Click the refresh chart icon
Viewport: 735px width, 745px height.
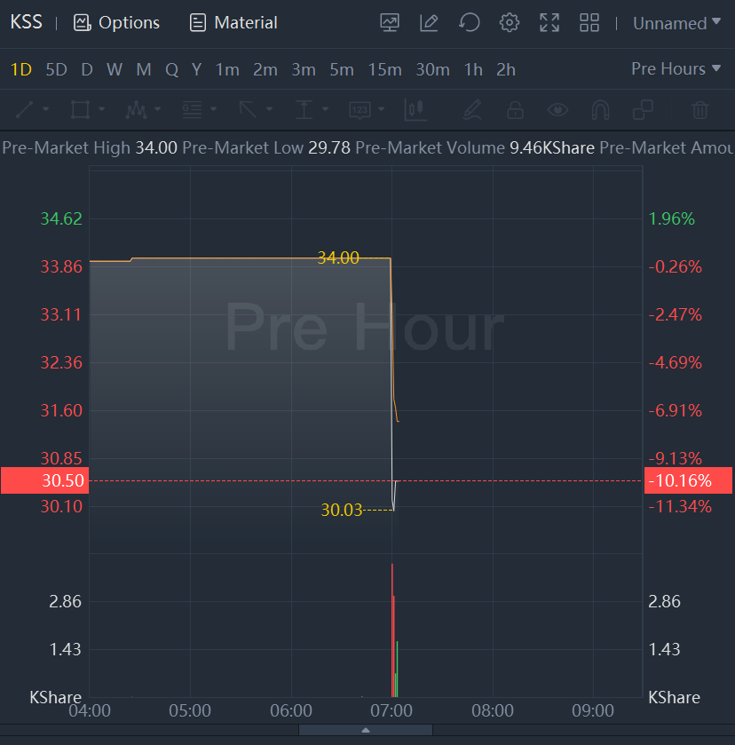coord(470,22)
